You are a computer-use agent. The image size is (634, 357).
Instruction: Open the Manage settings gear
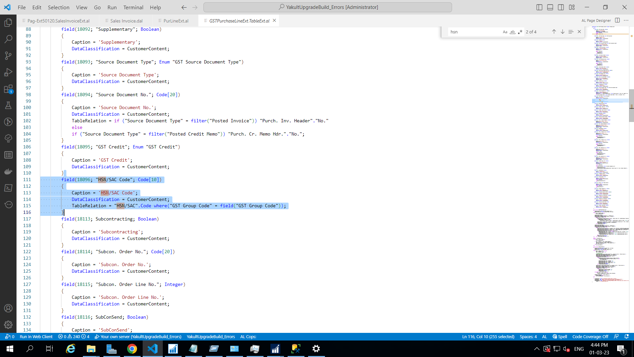[8, 325]
